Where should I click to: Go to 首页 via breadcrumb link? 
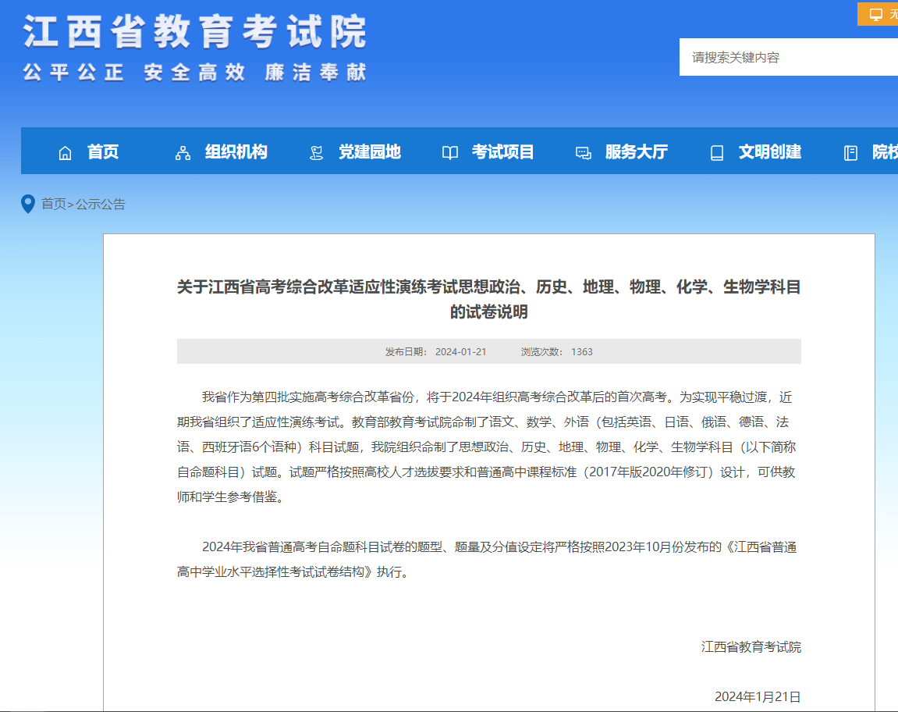[x=53, y=204]
